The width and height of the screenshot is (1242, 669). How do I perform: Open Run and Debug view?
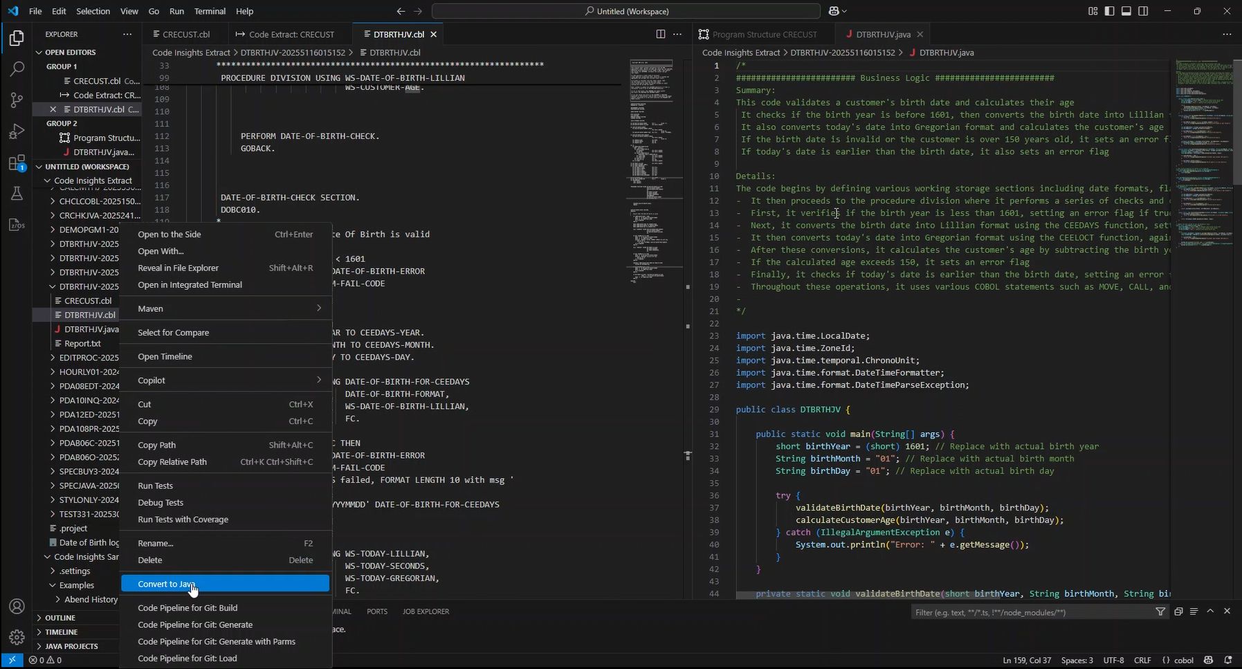click(17, 131)
